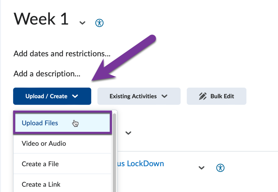278x192 pixels.
Task: Select Create a File menu entry
Action: point(40,164)
